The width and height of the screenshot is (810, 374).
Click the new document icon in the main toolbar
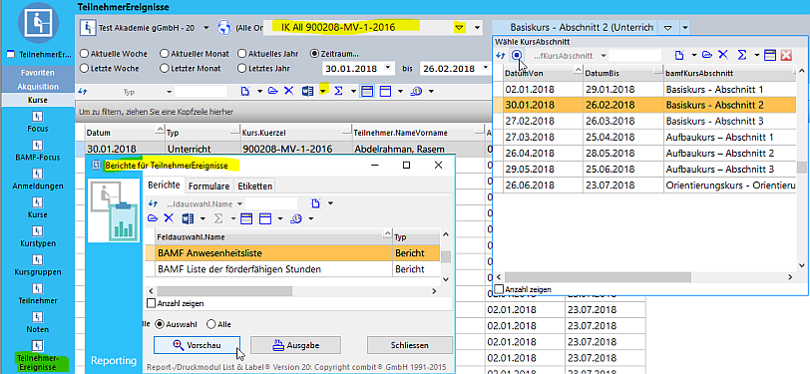pyautogui.click(x=245, y=92)
